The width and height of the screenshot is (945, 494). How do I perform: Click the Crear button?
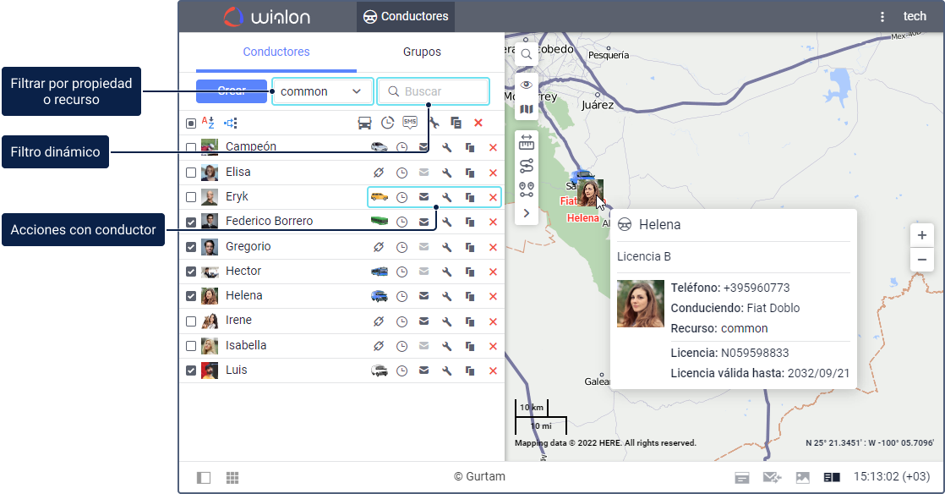(232, 91)
